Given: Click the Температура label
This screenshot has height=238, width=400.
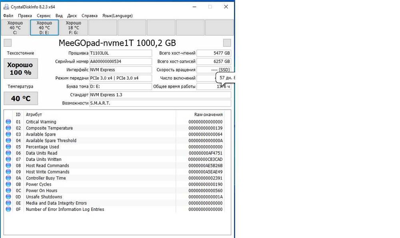Looking at the screenshot, I should (x=20, y=86).
